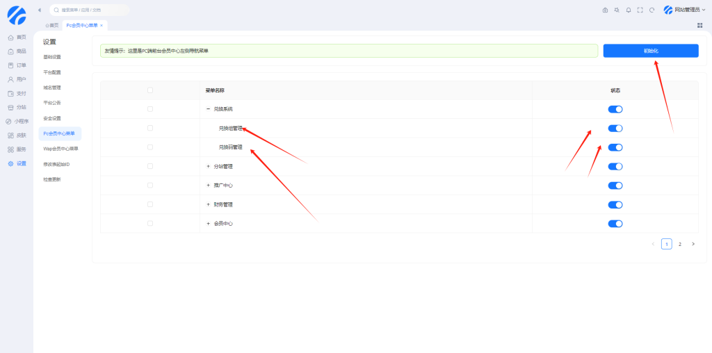Screen dimensions: 712x353
Task: Click the fullscreen icon in top bar
Action: (x=640, y=10)
